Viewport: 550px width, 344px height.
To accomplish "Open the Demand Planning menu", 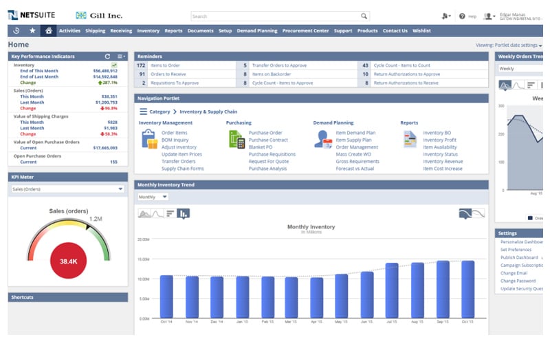I will [x=256, y=31].
